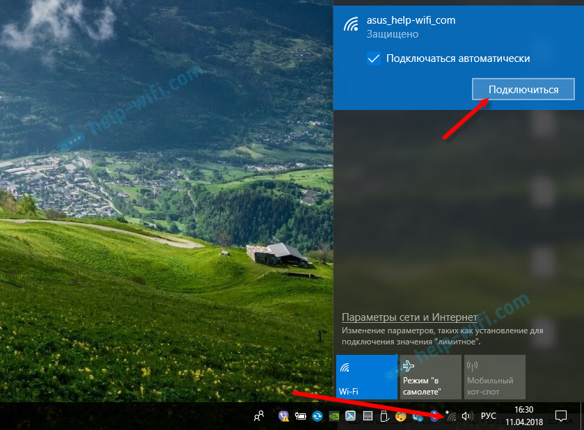
Task: Click the network settings description mentioning "лимитное"
Action: (x=443, y=336)
